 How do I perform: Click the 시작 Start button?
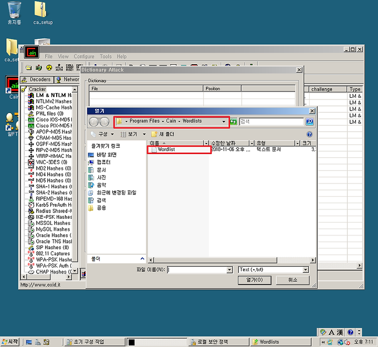coord(10,342)
